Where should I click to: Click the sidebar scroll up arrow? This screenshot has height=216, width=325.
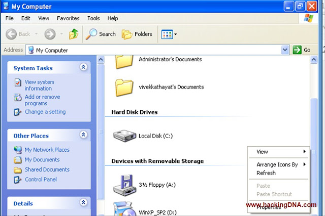(x=101, y=60)
